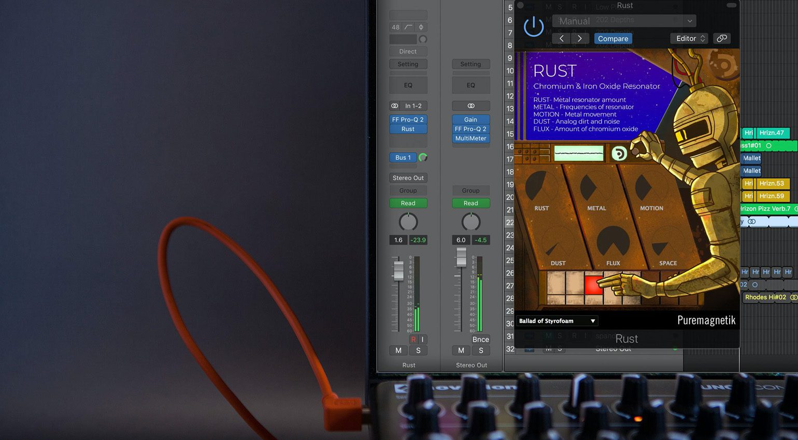This screenshot has height=440, width=798.
Task: Click the Setting button on Stereo Out strip
Action: click(471, 64)
